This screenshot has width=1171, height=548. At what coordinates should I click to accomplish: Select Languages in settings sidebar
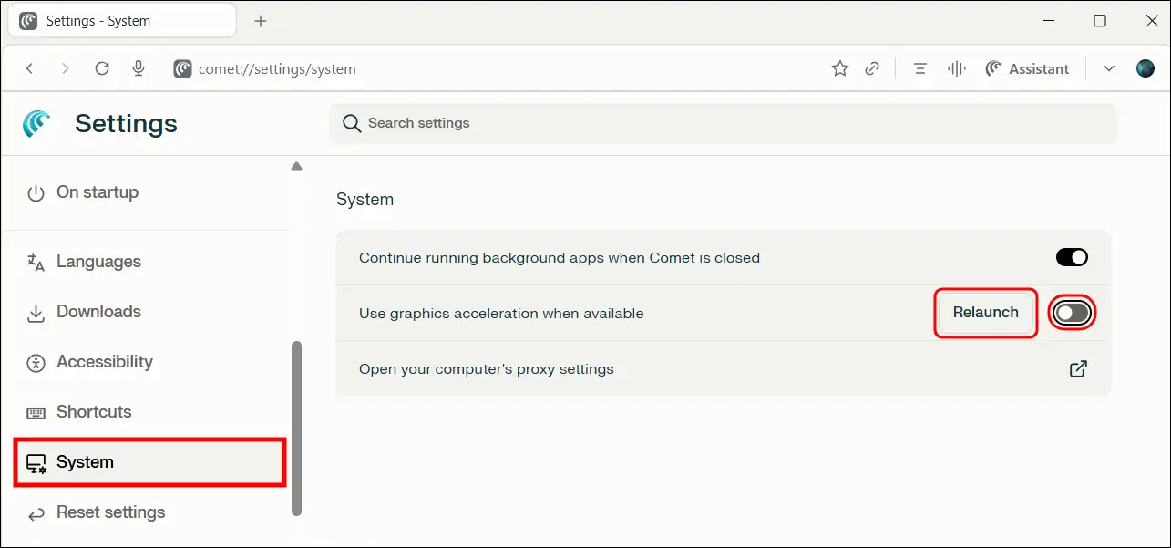tap(98, 262)
